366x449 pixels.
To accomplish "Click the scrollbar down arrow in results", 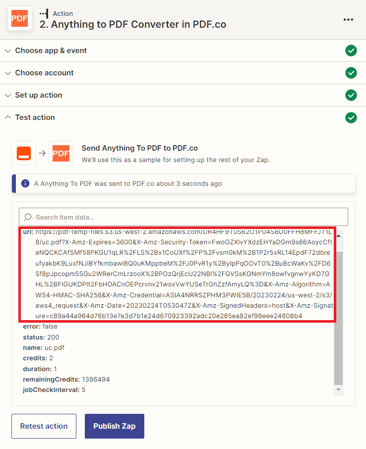I will 339,391.
